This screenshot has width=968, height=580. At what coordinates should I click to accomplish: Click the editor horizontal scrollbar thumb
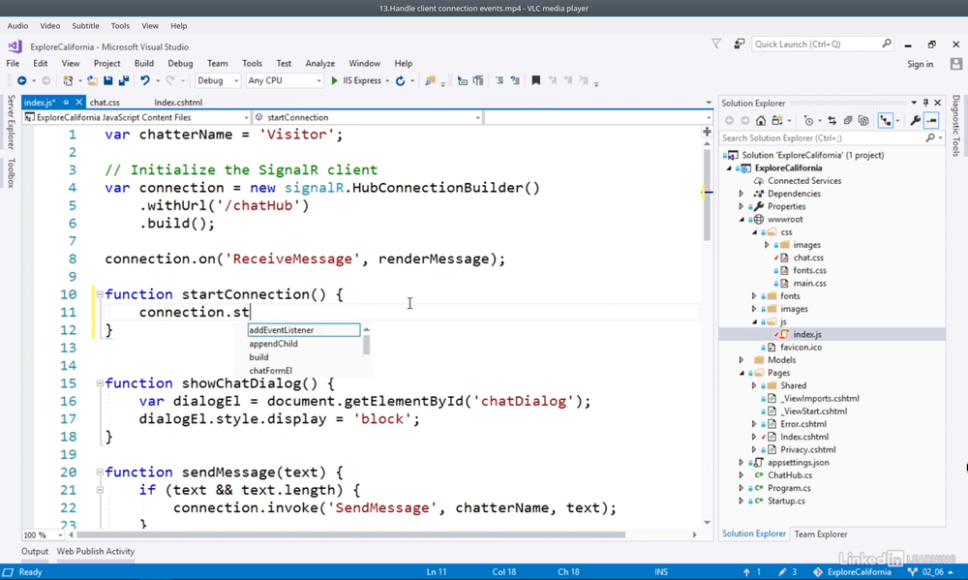pyautogui.click(x=350, y=534)
